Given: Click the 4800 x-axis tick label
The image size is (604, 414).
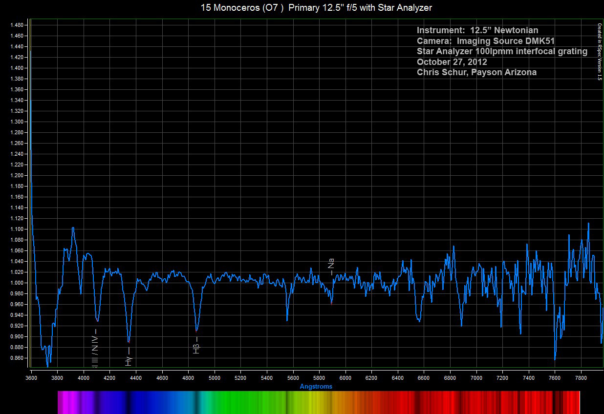Looking at the screenshot, I should pyautogui.click(x=188, y=377).
